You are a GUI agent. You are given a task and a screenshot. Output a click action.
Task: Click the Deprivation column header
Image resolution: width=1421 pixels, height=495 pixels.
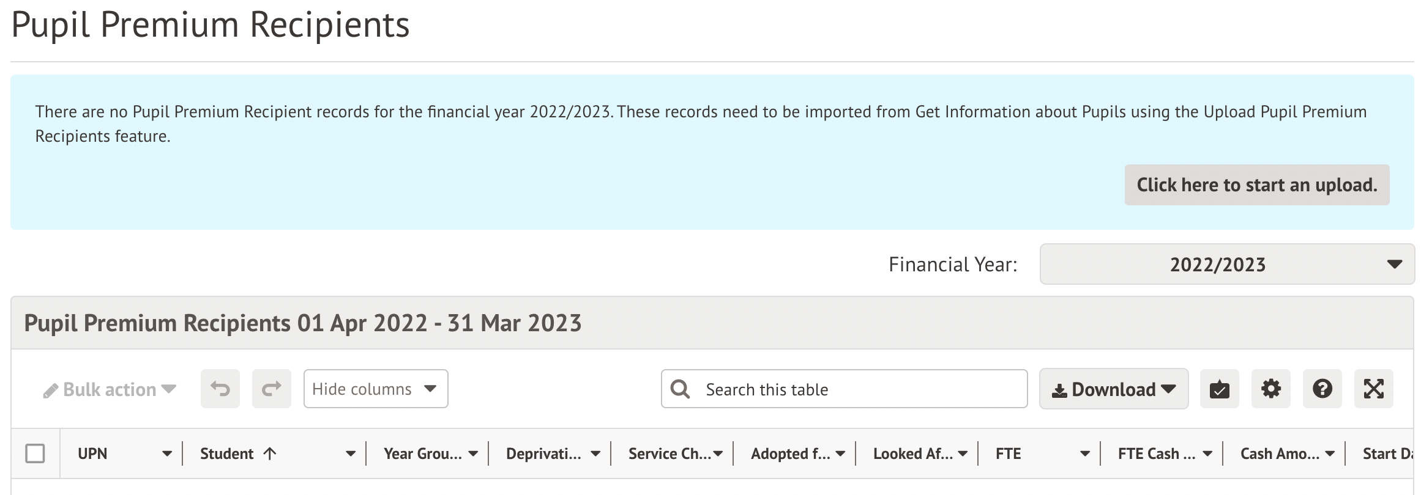tap(543, 454)
